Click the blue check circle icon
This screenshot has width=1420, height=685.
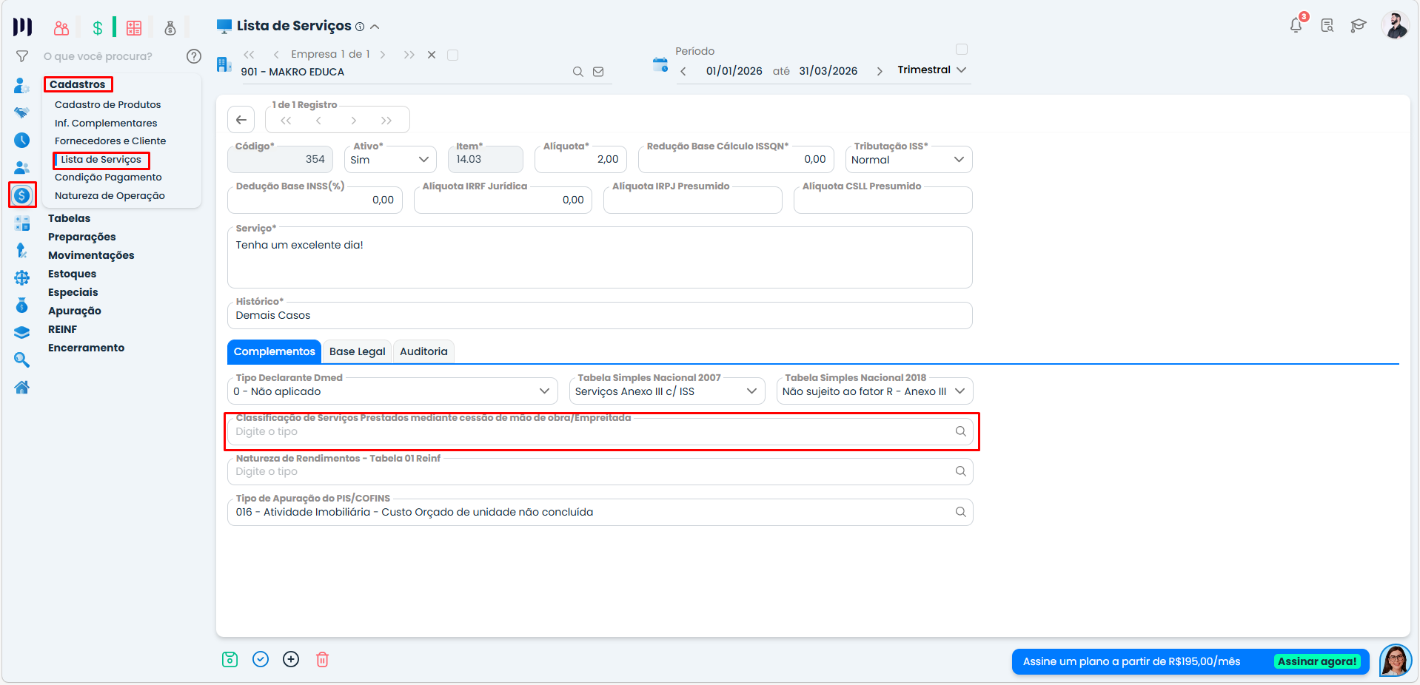(261, 659)
